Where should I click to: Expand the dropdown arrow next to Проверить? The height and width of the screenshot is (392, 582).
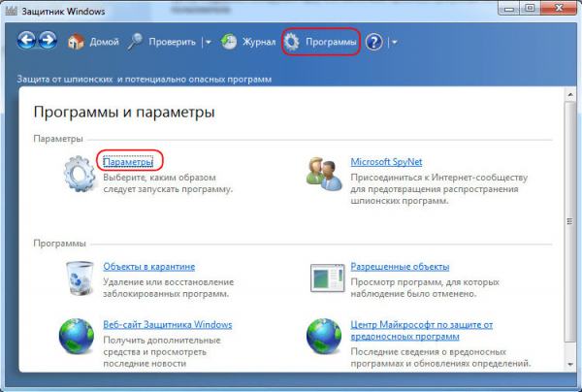pyautogui.click(x=208, y=43)
